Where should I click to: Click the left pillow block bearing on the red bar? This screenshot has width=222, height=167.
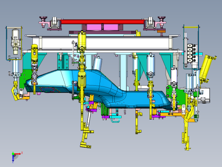pos(54,22)
